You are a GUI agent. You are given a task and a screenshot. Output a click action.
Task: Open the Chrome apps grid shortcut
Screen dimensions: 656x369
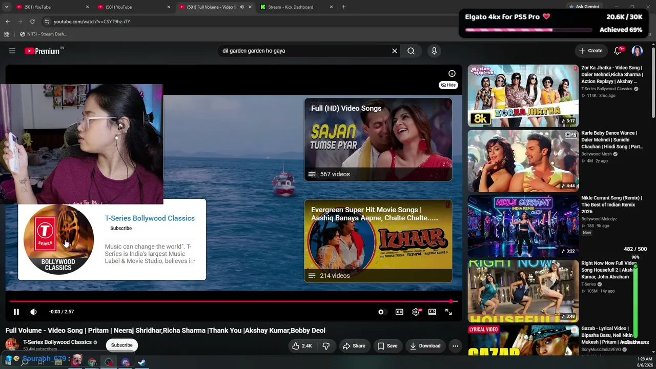tap(7, 34)
